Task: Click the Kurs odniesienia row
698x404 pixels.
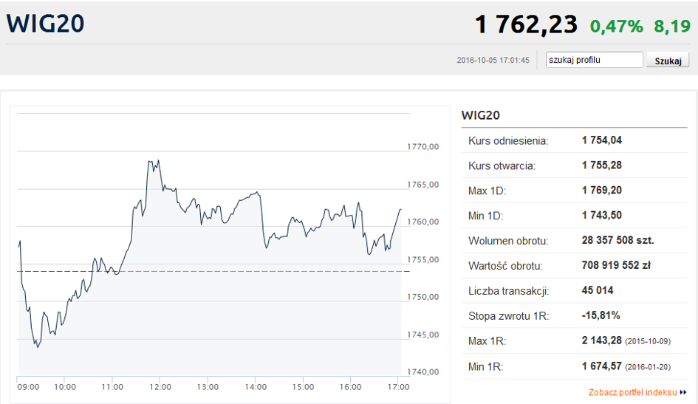Action: pos(574,140)
